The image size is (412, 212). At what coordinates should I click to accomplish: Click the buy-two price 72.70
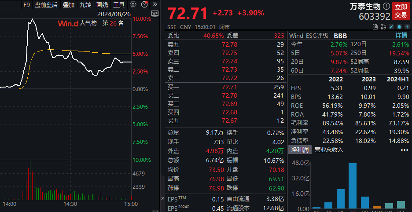pos(229,95)
